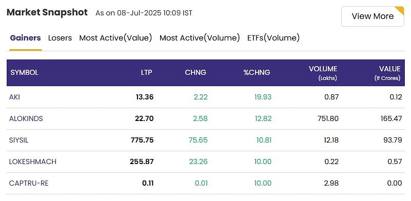Click the Market Snapshot heading
The image size is (411, 201).
[x=47, y=12]
